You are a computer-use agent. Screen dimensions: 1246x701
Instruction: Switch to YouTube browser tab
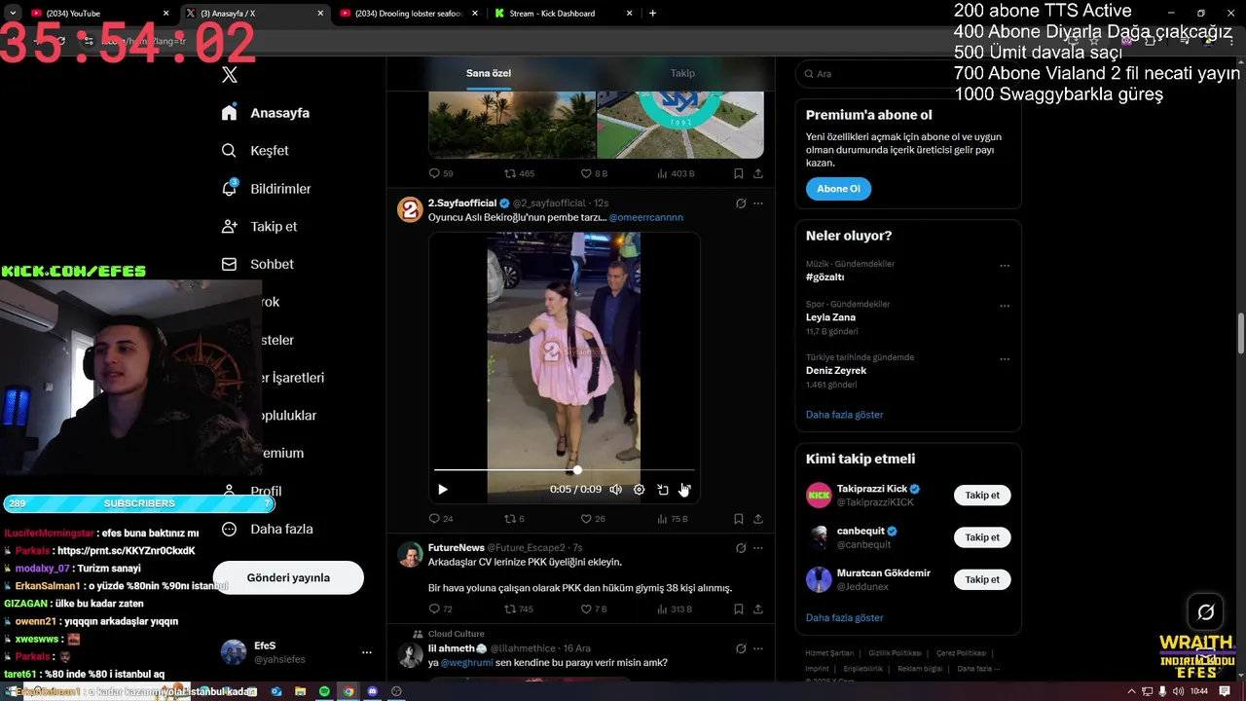98,14
